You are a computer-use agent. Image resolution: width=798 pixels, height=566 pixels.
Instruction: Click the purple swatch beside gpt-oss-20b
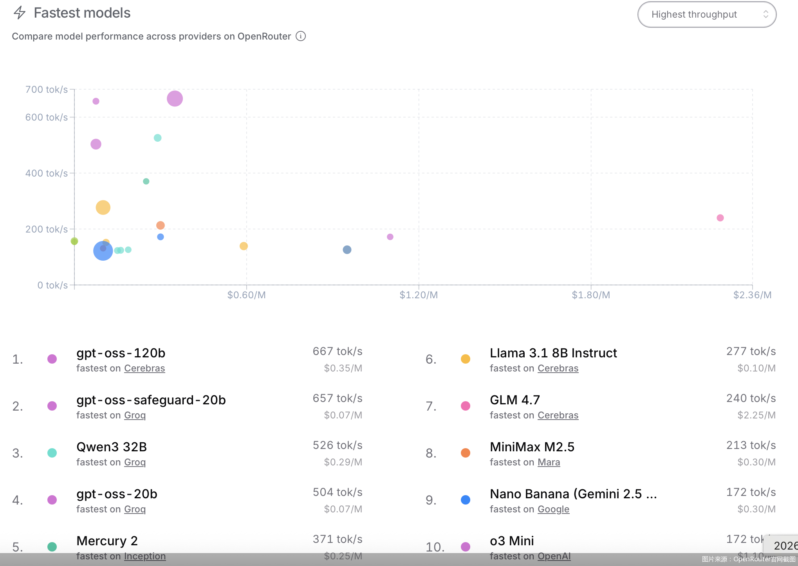[52, 500]
